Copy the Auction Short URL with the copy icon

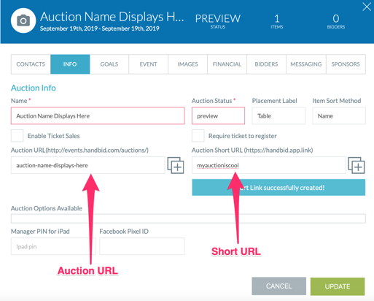(x=357, y=165)
